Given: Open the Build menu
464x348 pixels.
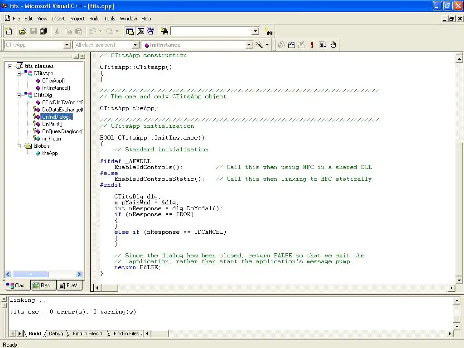Looking at the screenshot, I should [x=94, y=19].
